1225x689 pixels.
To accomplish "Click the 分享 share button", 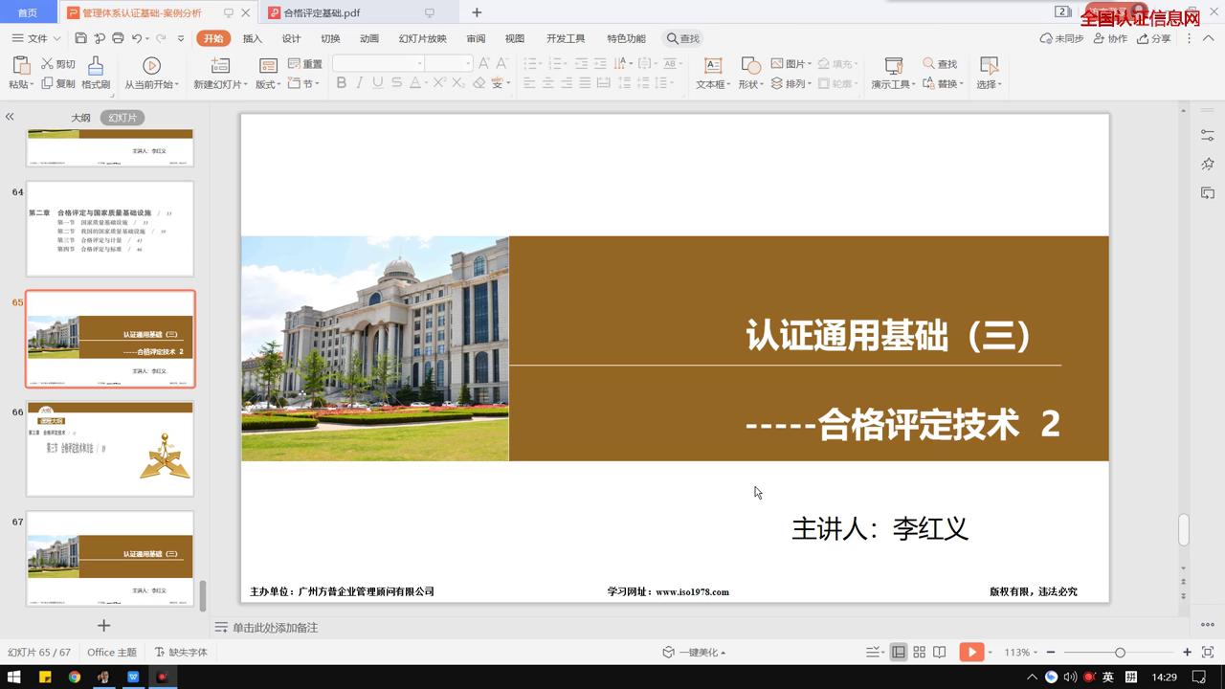I will point(1154,38).
